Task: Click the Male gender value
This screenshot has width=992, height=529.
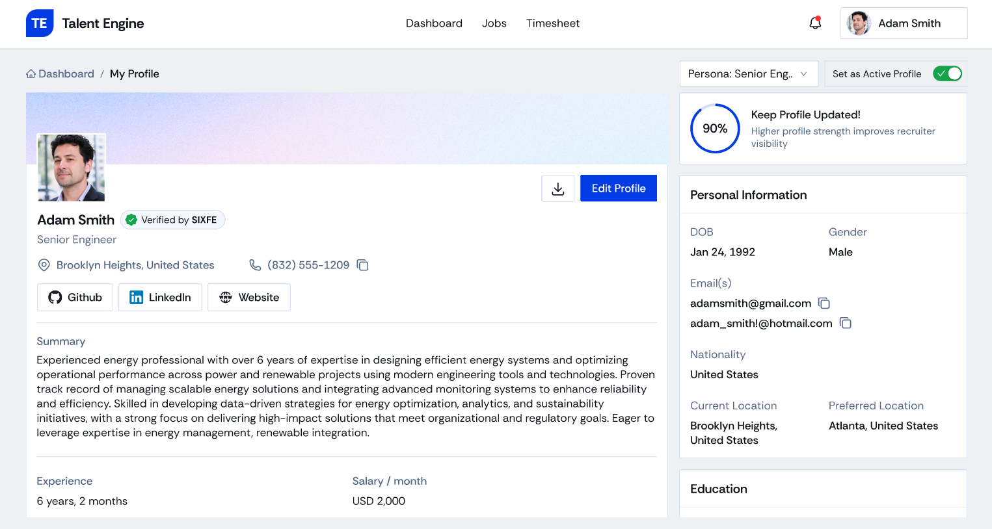Action: 840,252
